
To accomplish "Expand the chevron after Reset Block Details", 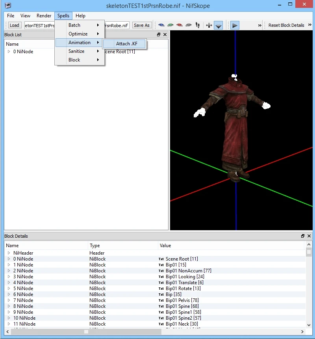I will point(310,25).
